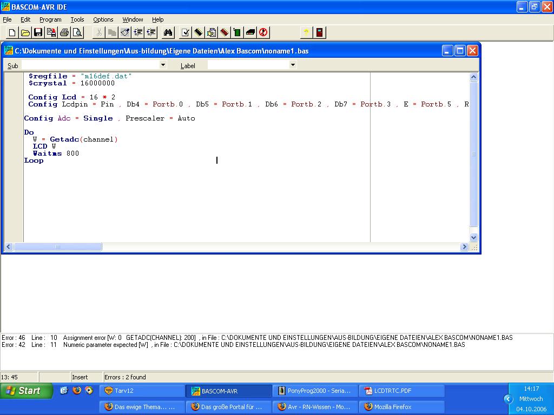Switch to 'Avr - RN-Wissen' Firefox taskbar window
Screen dimensions: 554x415
click(x=315, y=407)
